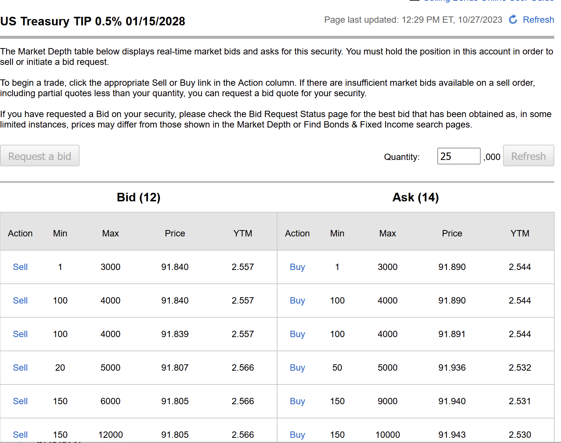This screenshot has height=443, width=561.
Task: Sell on the bid with max 6000
Action: [x=20, y=401]
